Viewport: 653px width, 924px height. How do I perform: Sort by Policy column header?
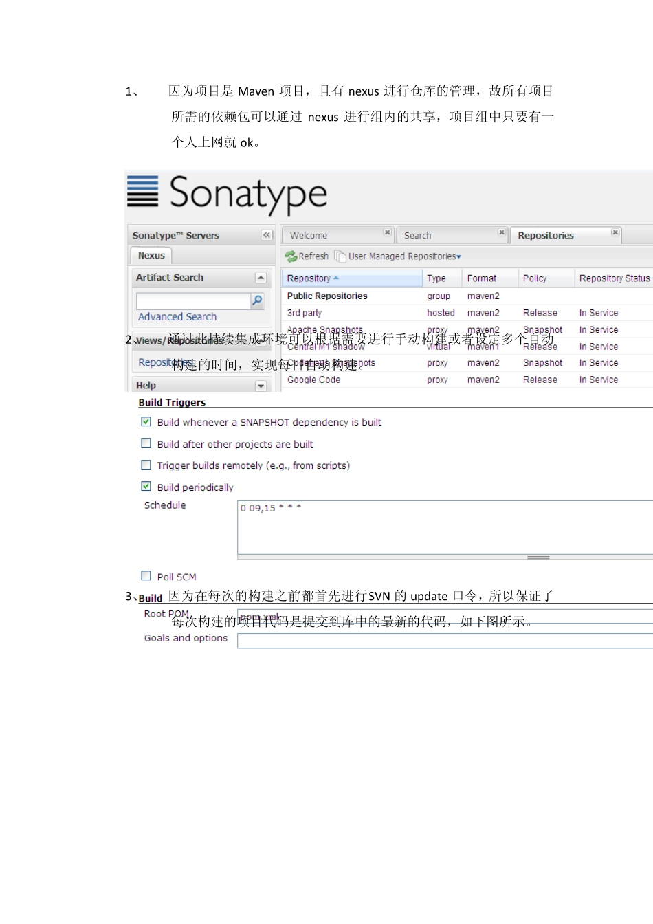coord(546,278)
